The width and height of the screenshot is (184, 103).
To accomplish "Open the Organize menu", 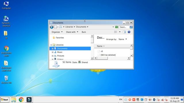I will pos(57,32).
